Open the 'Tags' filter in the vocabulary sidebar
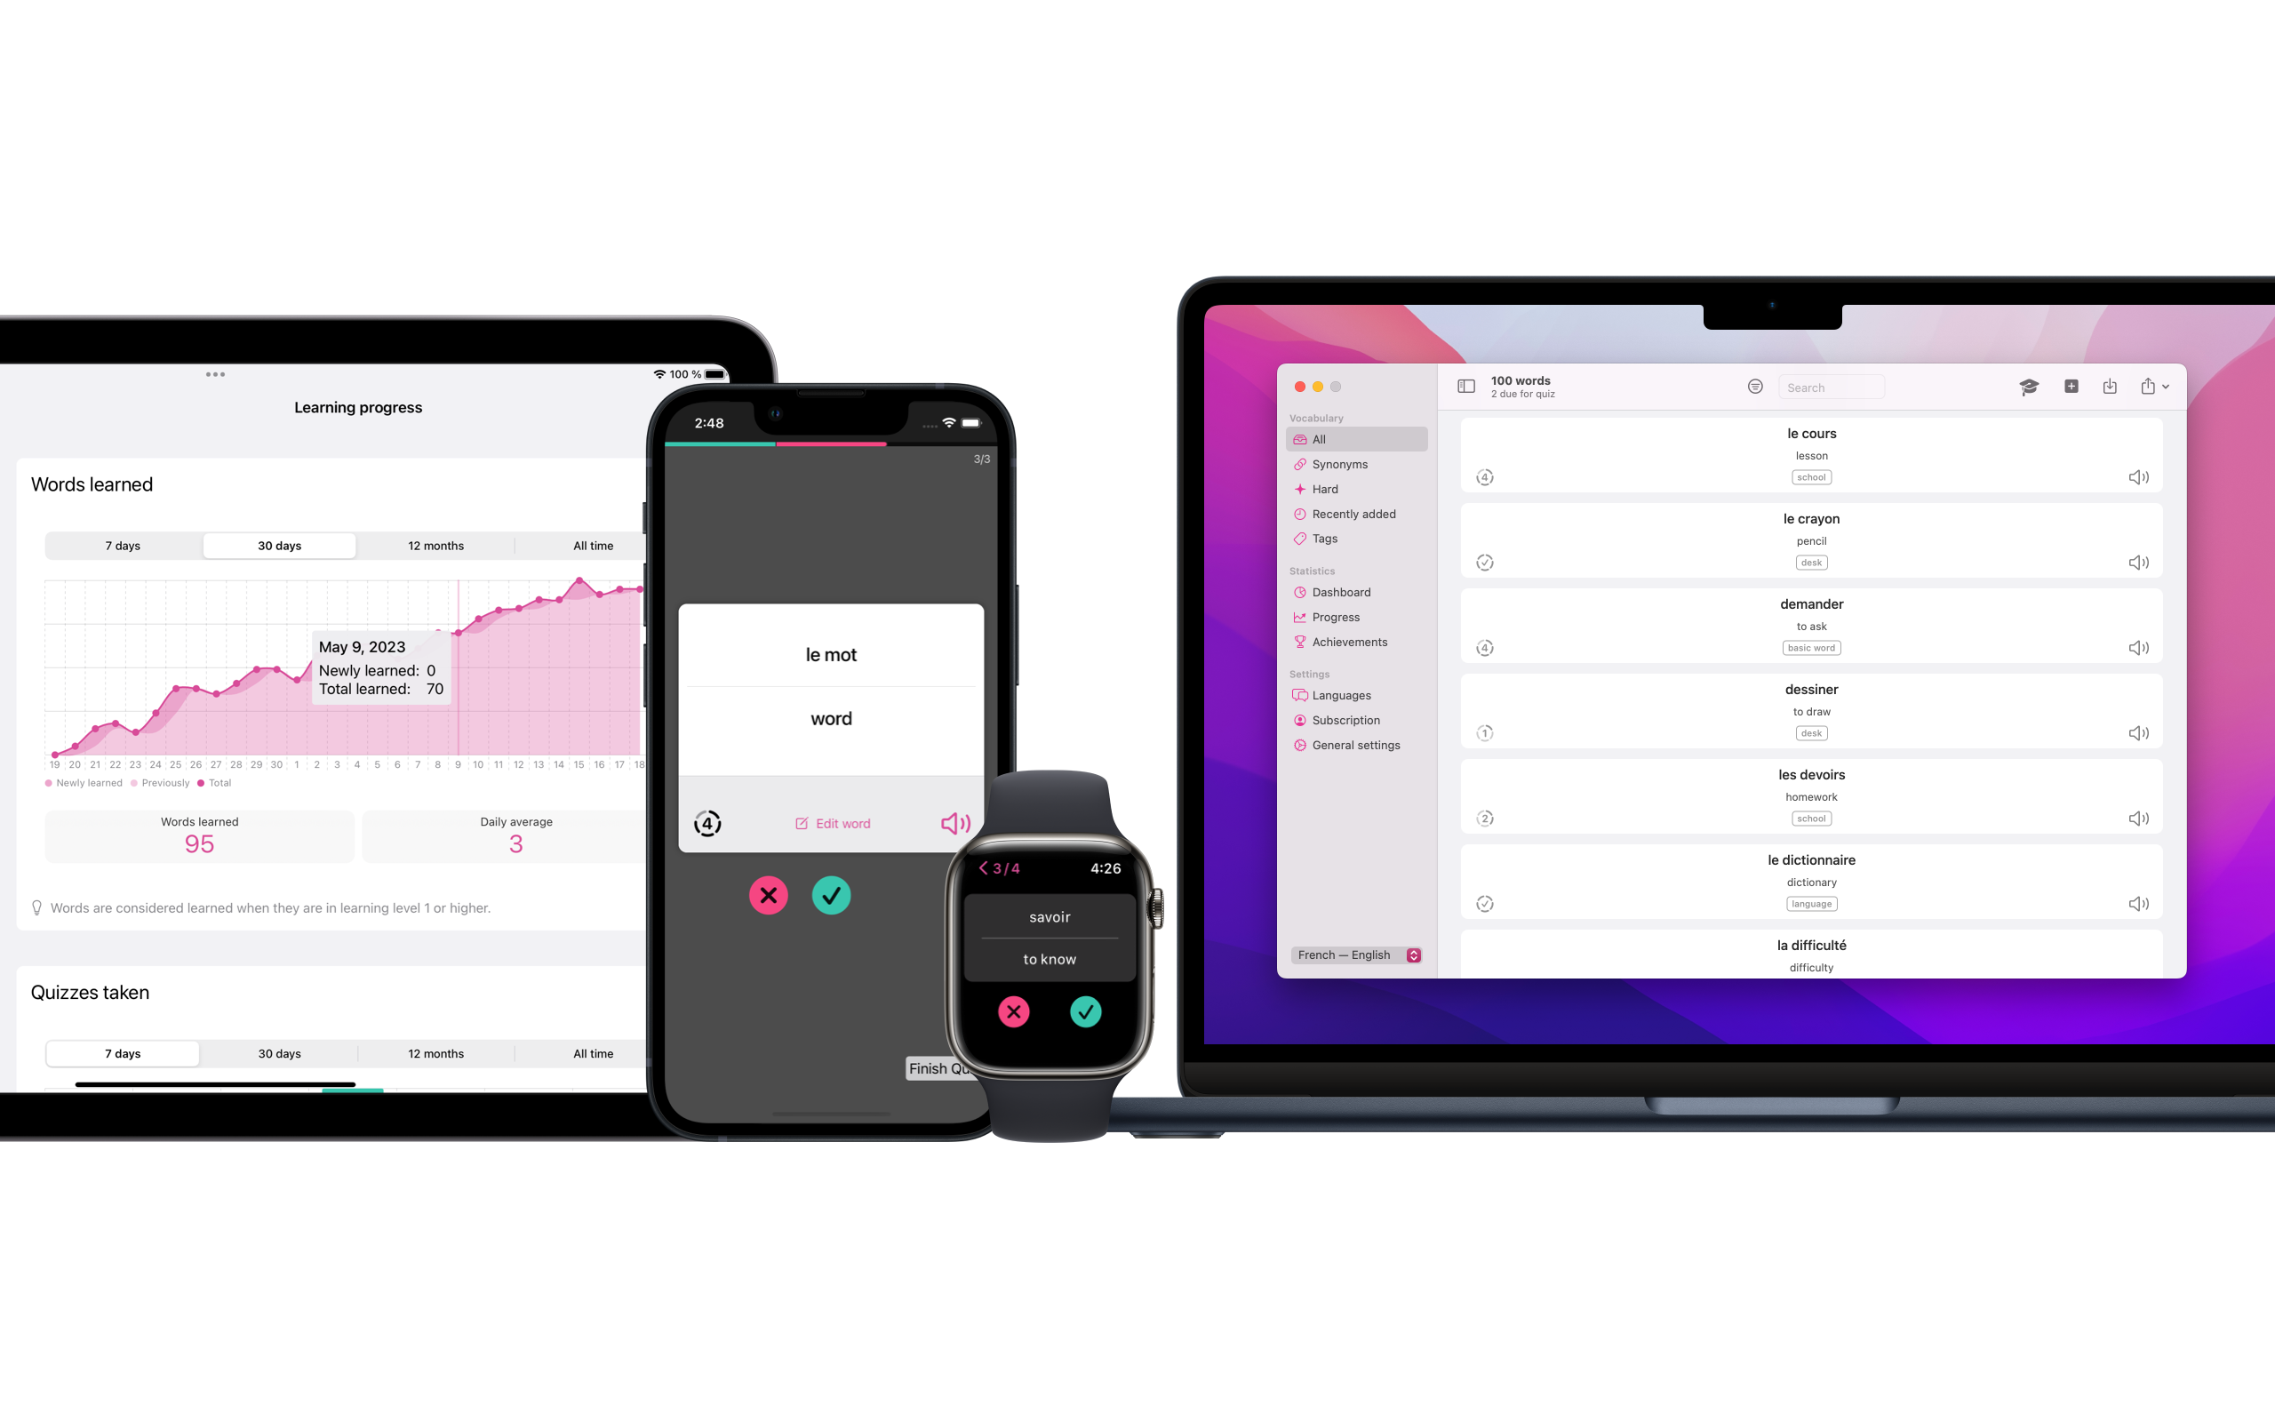The width and height of the screenshot is (2275, 1422). (x=1323, y=538)
